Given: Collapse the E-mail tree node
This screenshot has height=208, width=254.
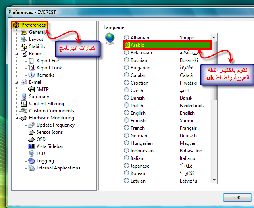Looking at the screenshot, I should coord(17,83).
